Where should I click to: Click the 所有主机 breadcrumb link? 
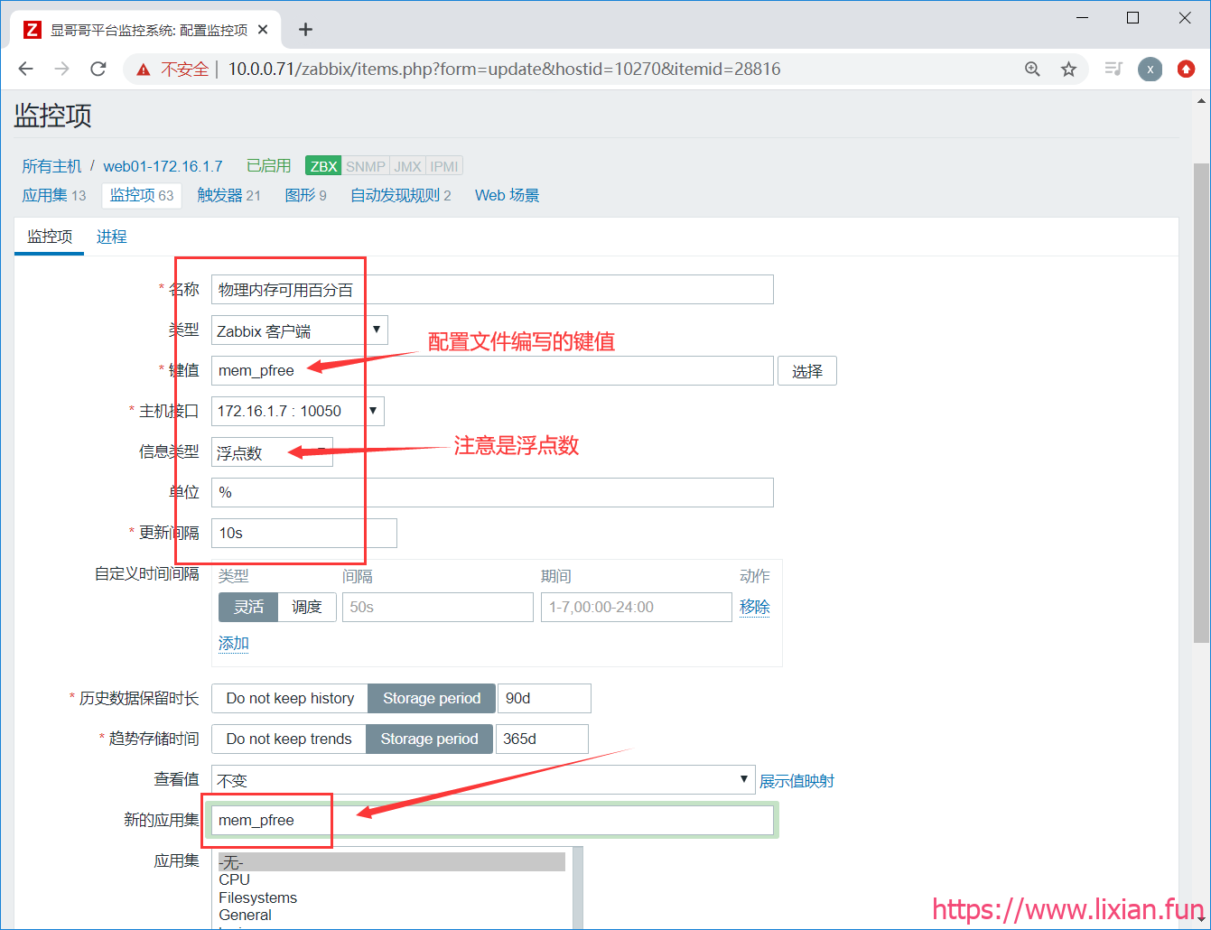coord(51,166)
